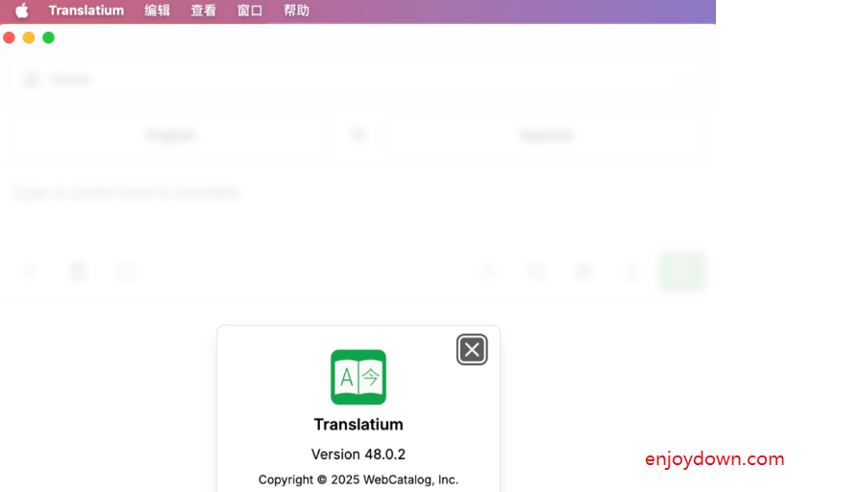Click the clipboard paste icon below input
This screenshot has height=492, width=862.
pyautogui.click(x=78, y=271)
